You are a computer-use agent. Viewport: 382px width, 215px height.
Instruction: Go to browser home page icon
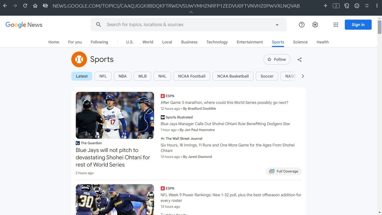35,6
